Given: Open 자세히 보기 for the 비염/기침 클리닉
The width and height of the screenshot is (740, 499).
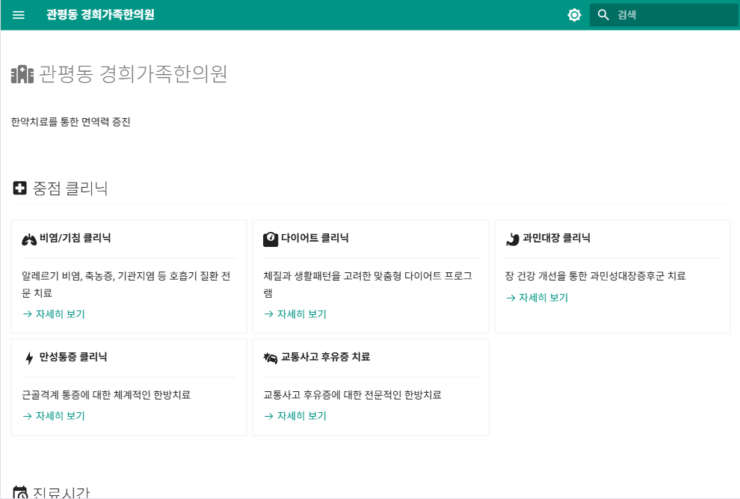Looking at the screenshot, I should tap(53, 314).
